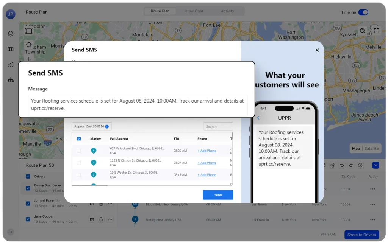The image size is (388, 244).
Task: Uncheck Jane Cooper driver checkbox
Action: coord(28,219)
